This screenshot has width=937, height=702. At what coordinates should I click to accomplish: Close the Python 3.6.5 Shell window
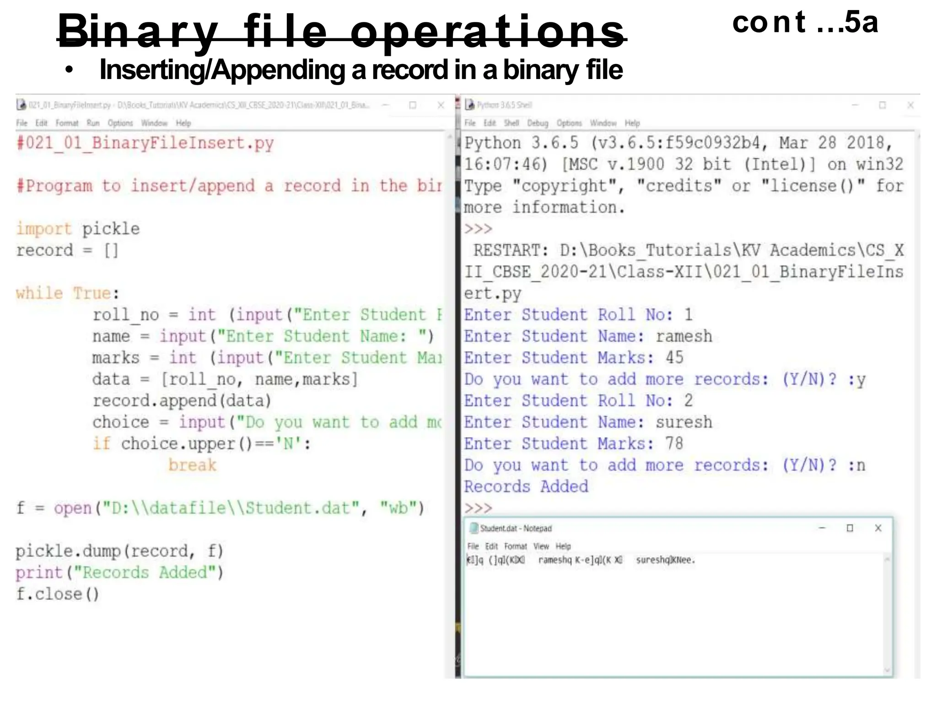tap(910, 105)
